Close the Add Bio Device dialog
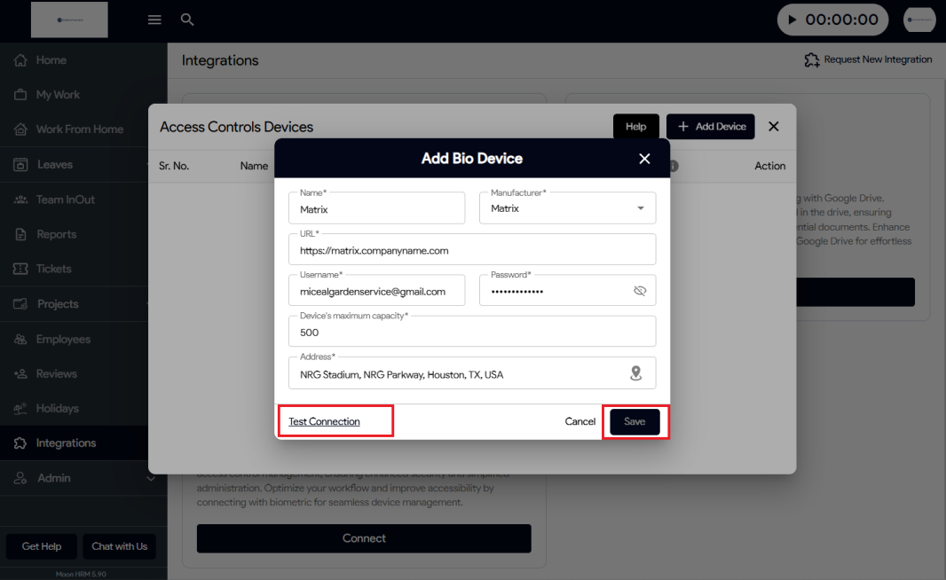The width and height of the screenshot is (946, 580). coord(644,159)
